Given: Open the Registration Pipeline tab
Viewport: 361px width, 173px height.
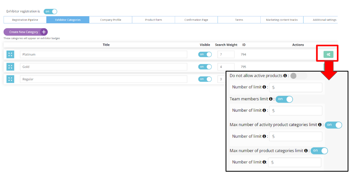Looking at the screenshot, I should point(25,20).
